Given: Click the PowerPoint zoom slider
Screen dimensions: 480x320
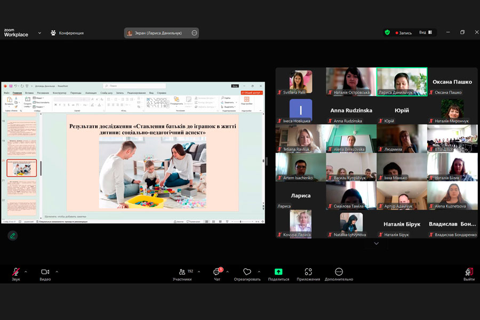Looking at the screenshot, I should pos(242,221).
